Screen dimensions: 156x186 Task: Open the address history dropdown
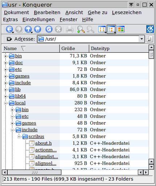point(141,39)
